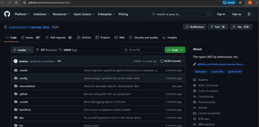The width and height of the screenshot is (259, 127).
Task: Click the .vscode folder icon
Action: (16, 102)
